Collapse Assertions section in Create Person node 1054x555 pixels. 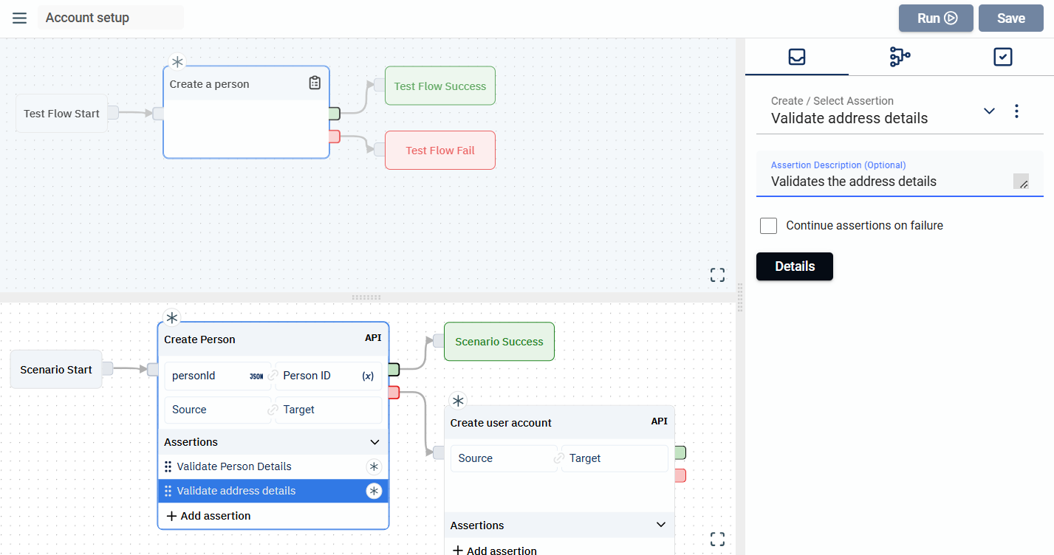(374, 442)
